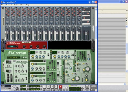Click the Filter B large freq knob
The width and height of the screenshot is (128, 92).
[x=77, y=78]
